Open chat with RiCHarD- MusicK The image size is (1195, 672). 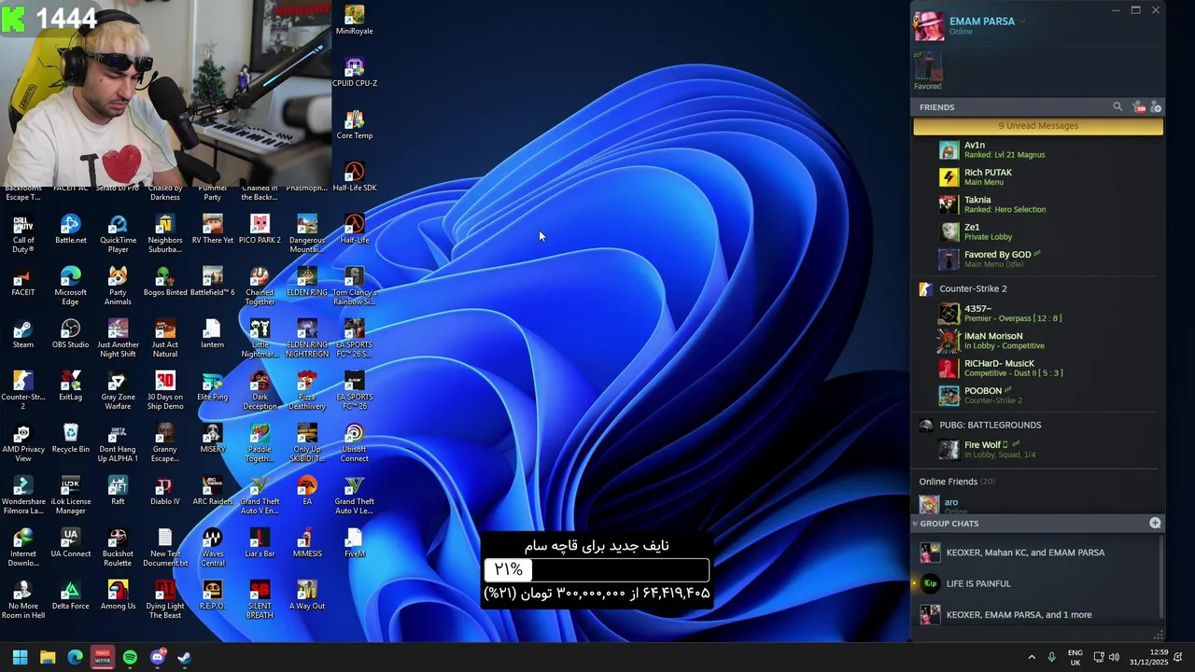point(1036,368)
